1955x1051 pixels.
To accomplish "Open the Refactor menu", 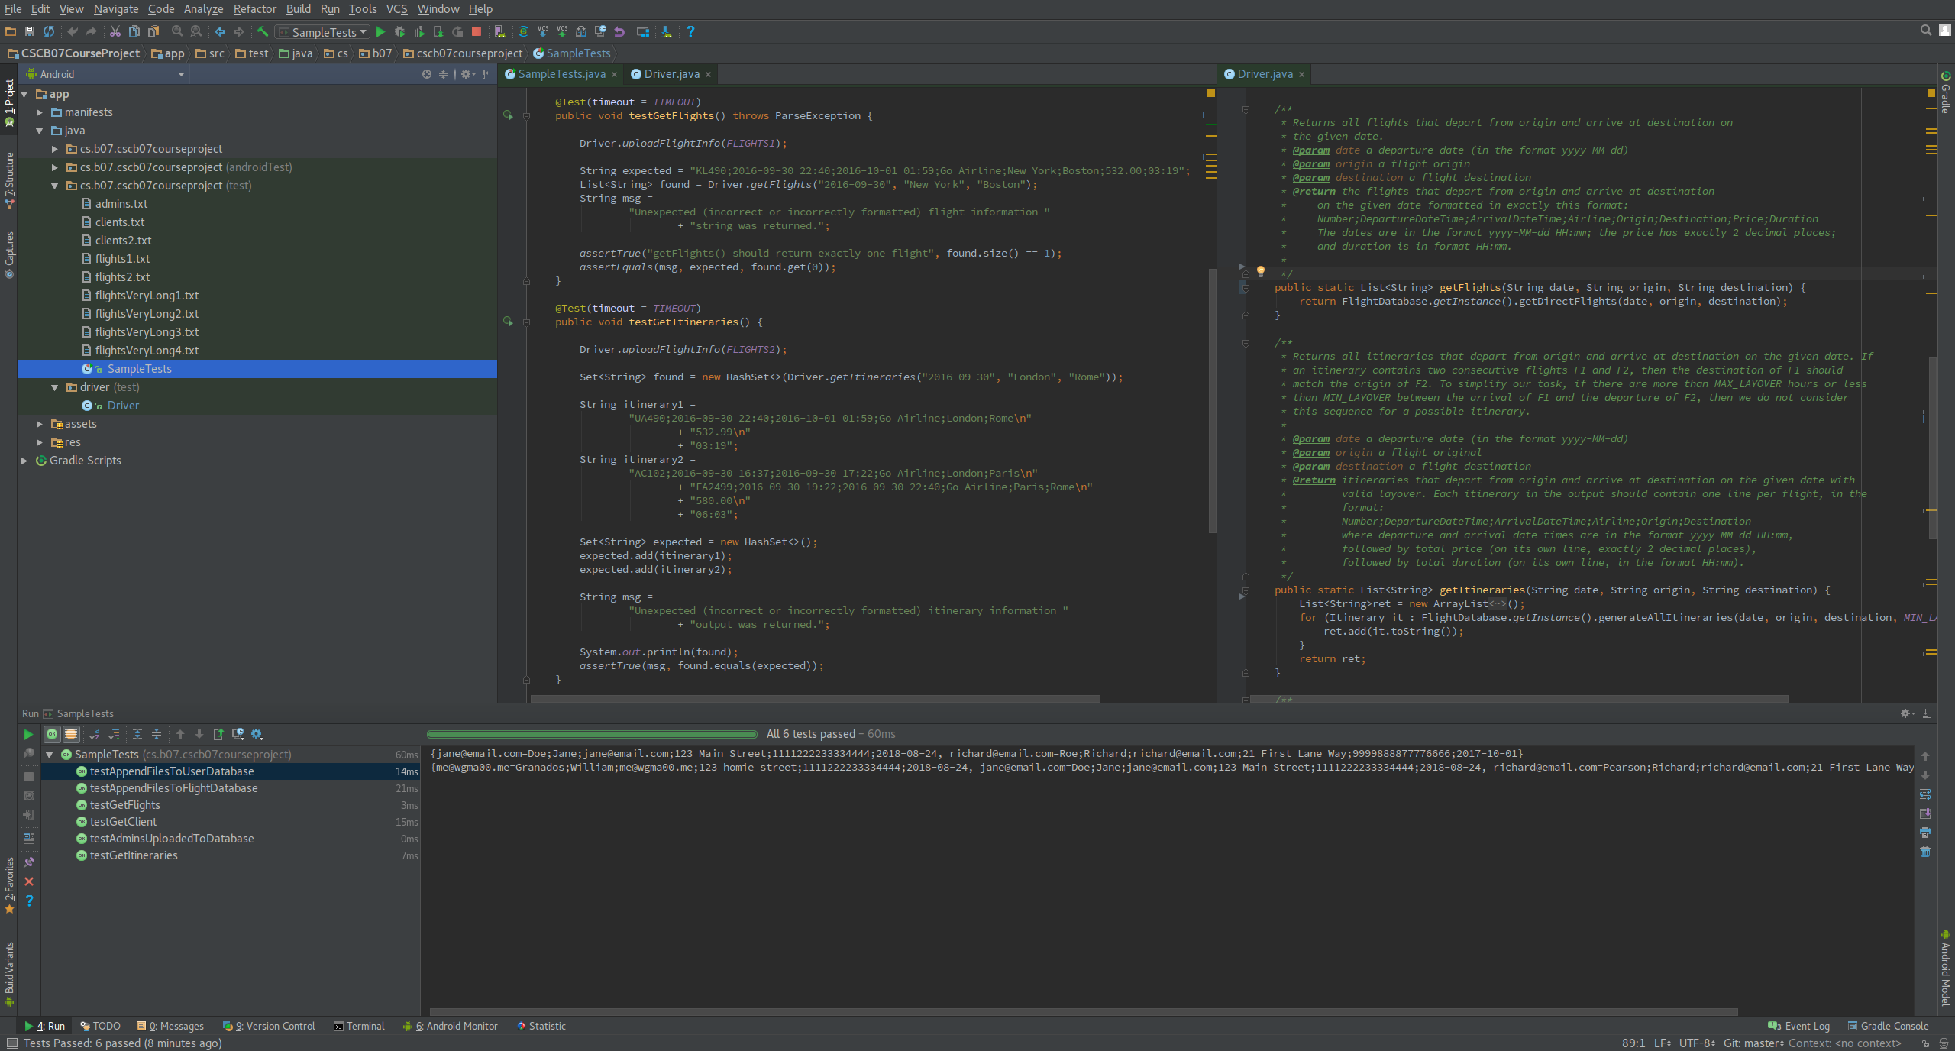I will (x=255, y=9).
